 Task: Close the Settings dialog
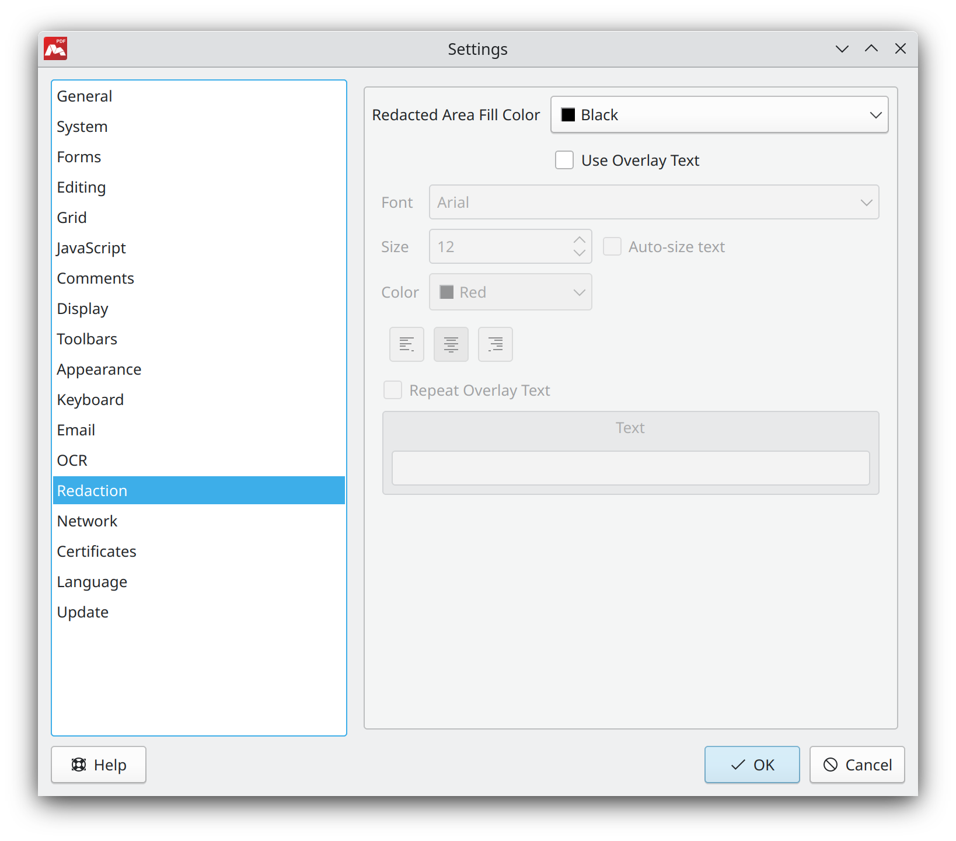click(901, 49)
